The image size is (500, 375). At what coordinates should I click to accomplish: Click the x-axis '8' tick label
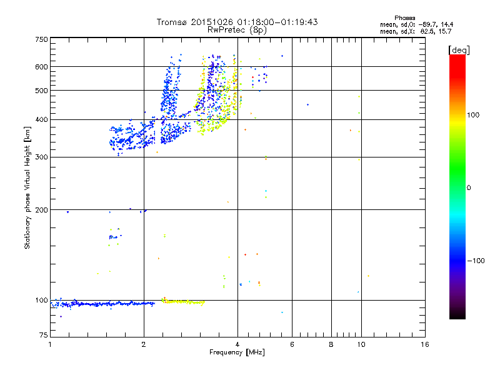331,344
